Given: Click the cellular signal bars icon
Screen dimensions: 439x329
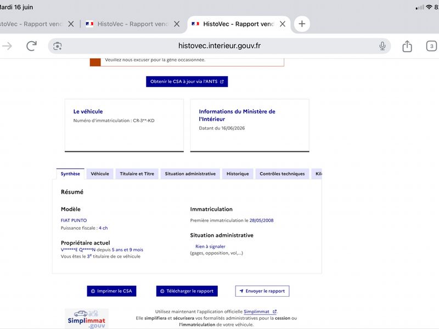Looking at the screenshot, I should (x=420, y=8).
